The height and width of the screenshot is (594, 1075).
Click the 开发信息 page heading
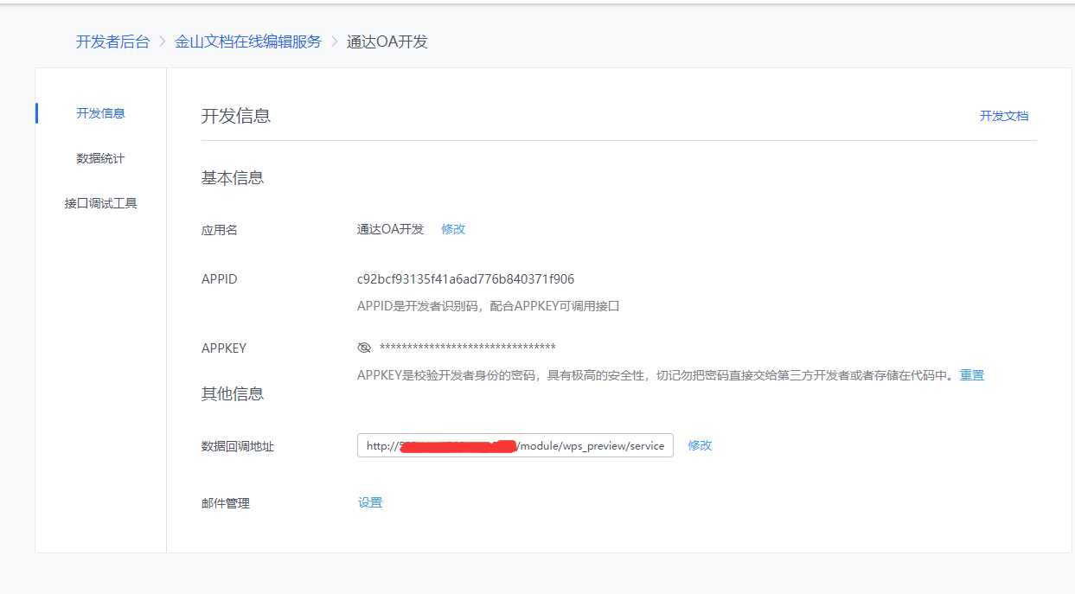[x=236, y=116]
